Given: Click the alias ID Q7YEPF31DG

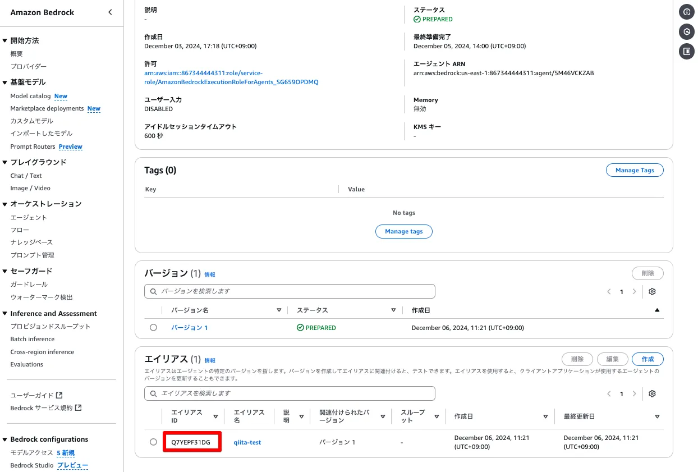Looking at the screenshot, I should pyautogui.click(x=191, y=442).
